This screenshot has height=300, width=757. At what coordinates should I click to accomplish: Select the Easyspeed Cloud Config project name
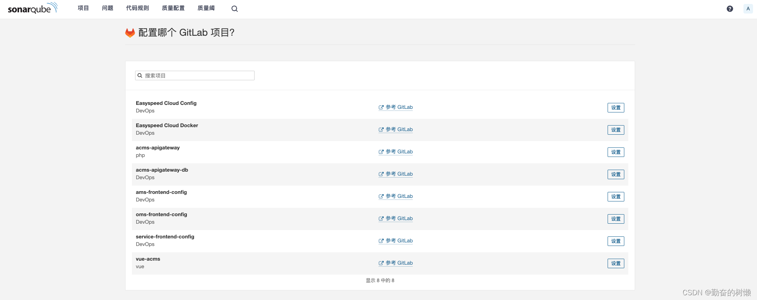tap(166, 103)
